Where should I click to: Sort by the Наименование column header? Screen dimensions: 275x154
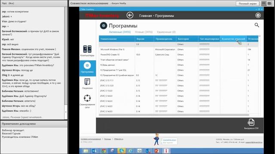tap(117, 39)
